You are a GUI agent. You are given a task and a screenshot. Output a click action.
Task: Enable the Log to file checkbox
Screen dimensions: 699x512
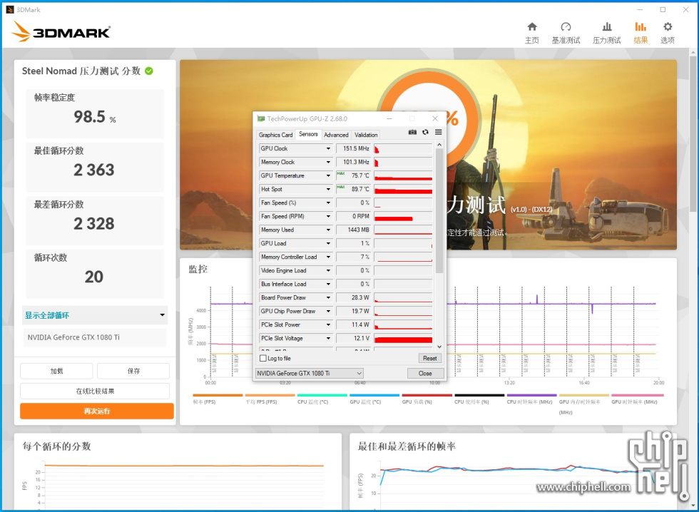263,359
